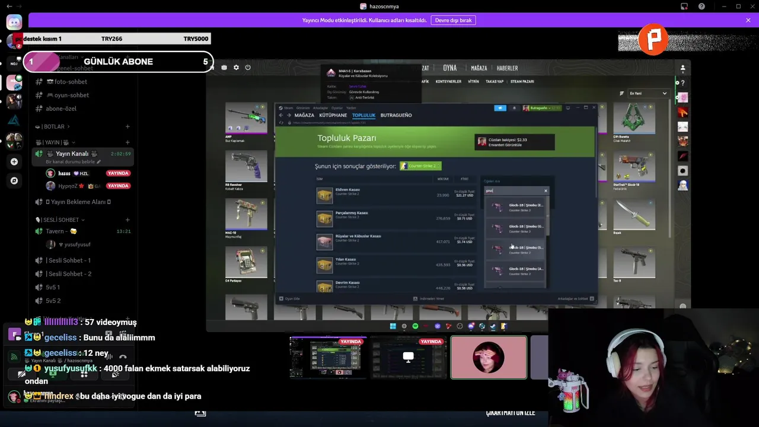759x427 pixels.
Task: Open the Yılan Kasası market listing
Action: pos(395,265)
